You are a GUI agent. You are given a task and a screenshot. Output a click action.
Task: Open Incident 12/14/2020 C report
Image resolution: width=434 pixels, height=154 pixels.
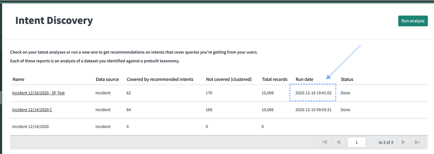pos(32,110)
